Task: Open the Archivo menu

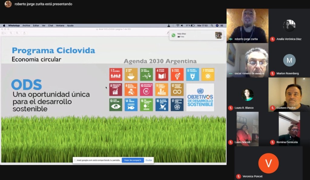Action: click(26, 25)
